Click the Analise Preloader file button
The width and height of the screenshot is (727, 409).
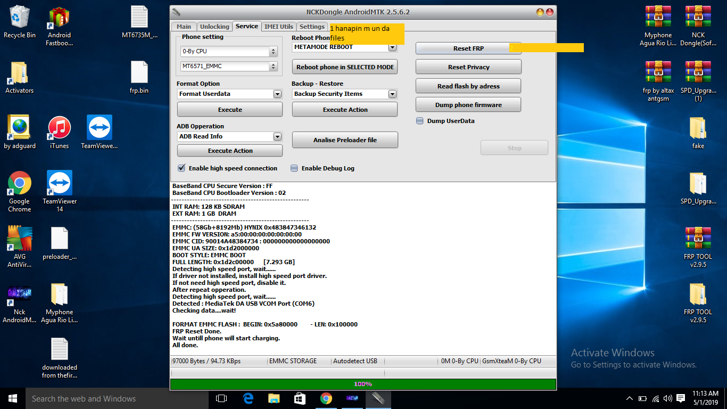pyautogui.click(x=345, y=140)
